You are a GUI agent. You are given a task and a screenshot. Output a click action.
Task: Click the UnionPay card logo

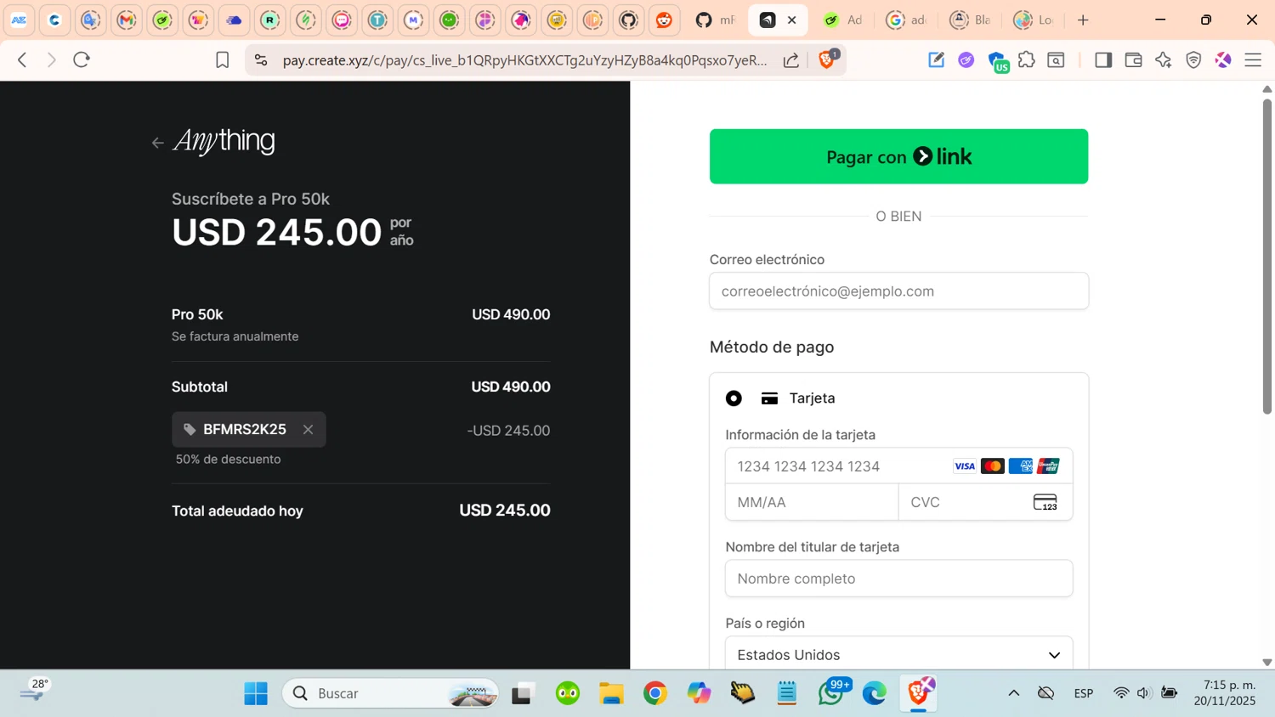(x=1048, y=466)
